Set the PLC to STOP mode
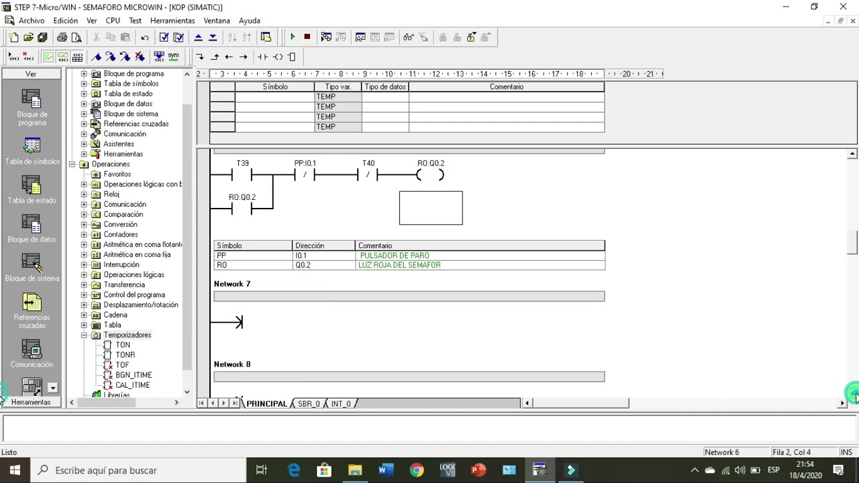 (x=307, y=38)
